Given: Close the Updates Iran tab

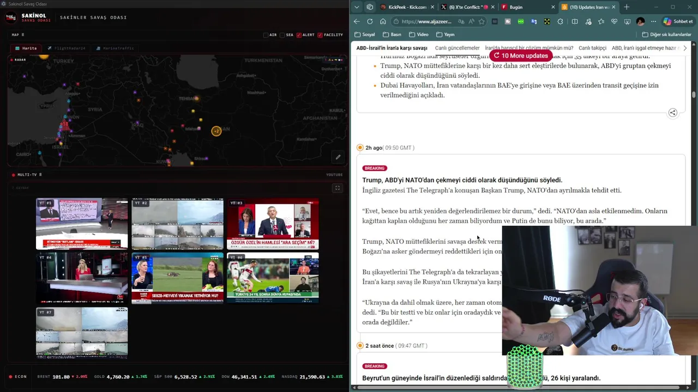Looking at the screenshot, I should (x=613, y=7).
